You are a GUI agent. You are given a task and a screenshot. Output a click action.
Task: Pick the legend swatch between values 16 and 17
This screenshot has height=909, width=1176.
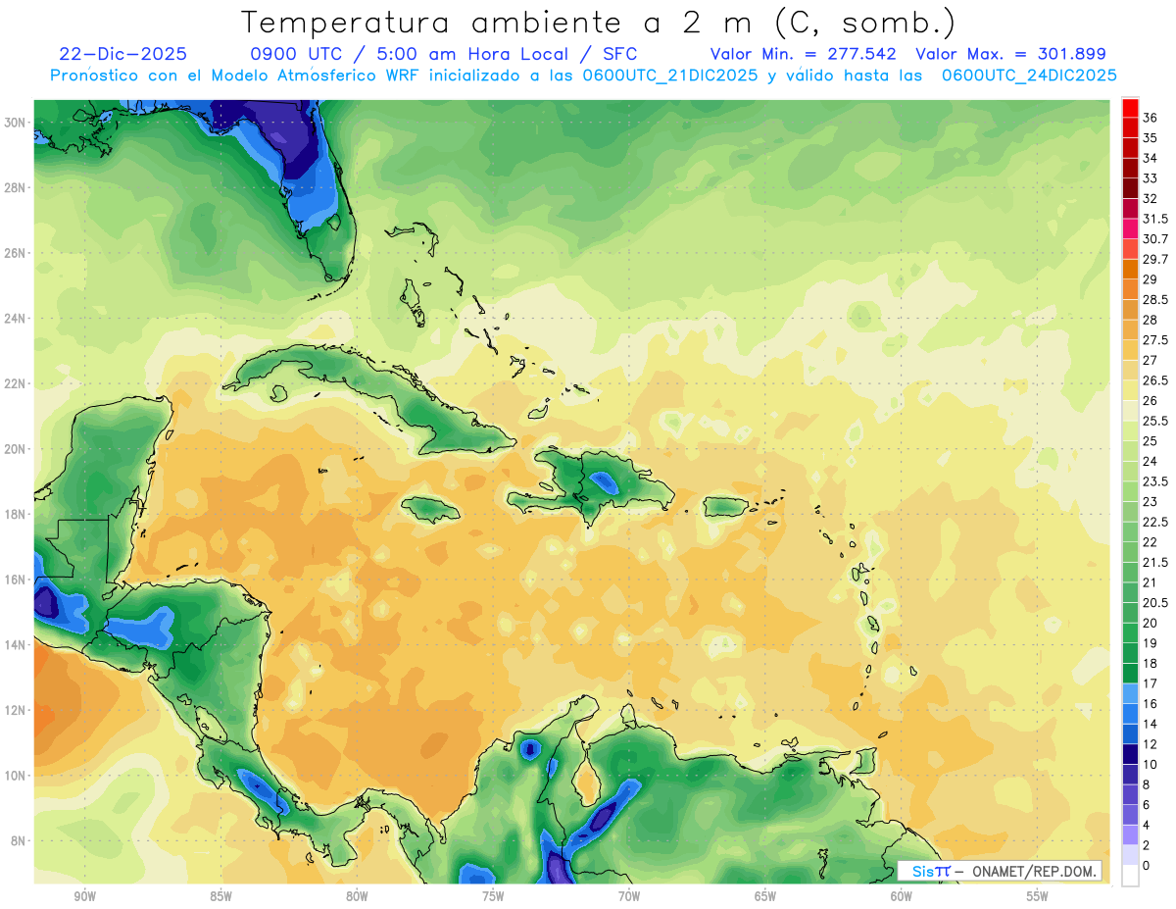pyautogui.click(x=1130, y=693)
